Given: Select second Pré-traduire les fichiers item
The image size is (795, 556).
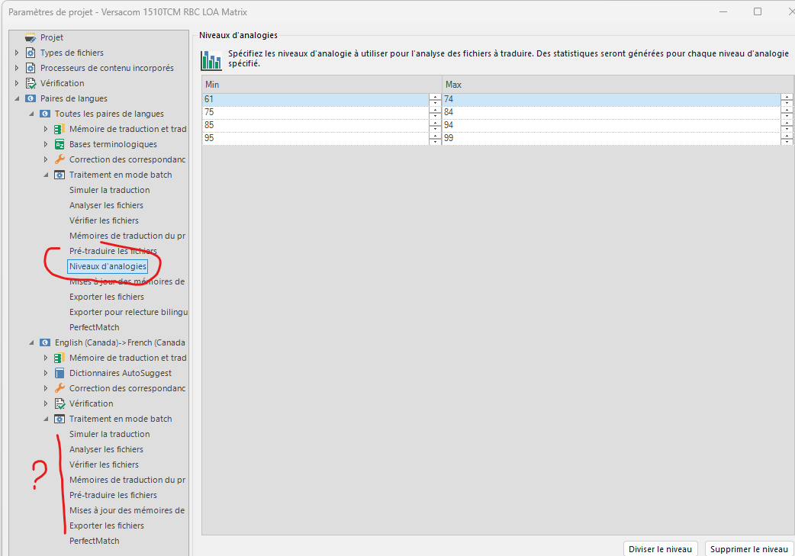Looking at the screenshot, I should point(113,495).
